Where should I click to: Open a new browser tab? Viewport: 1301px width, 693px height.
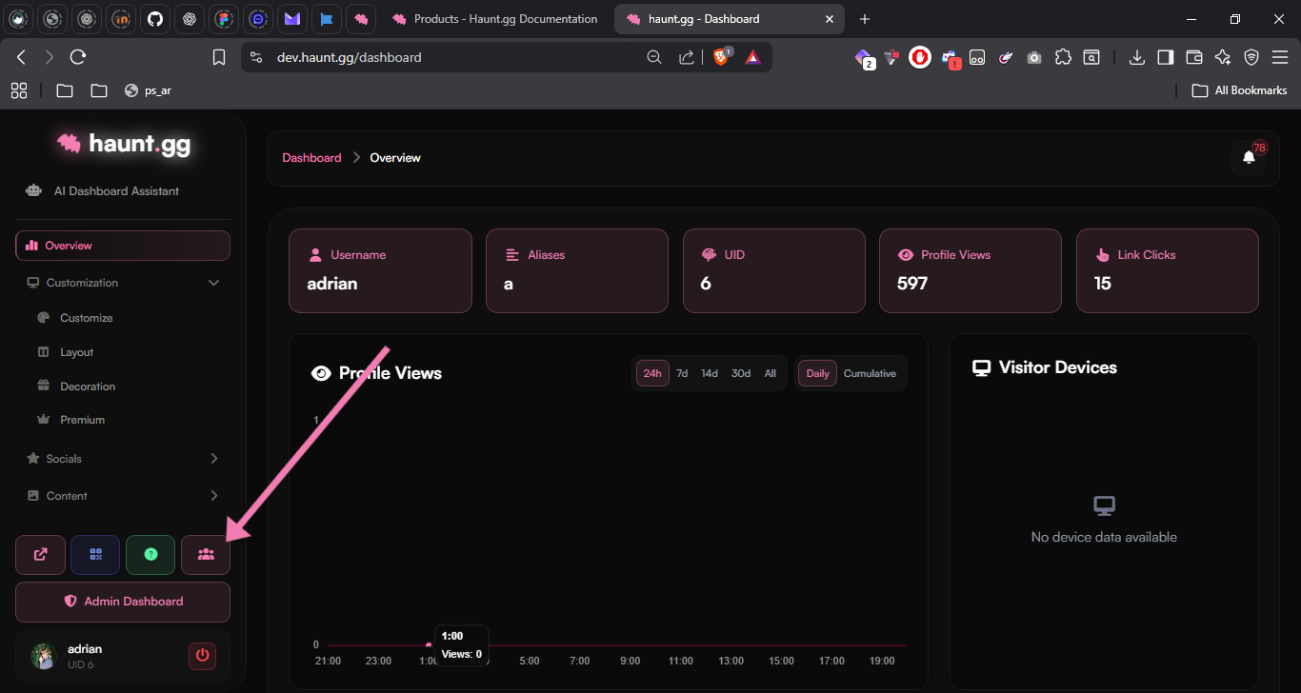pyautogui.click(x=865, y=19)
